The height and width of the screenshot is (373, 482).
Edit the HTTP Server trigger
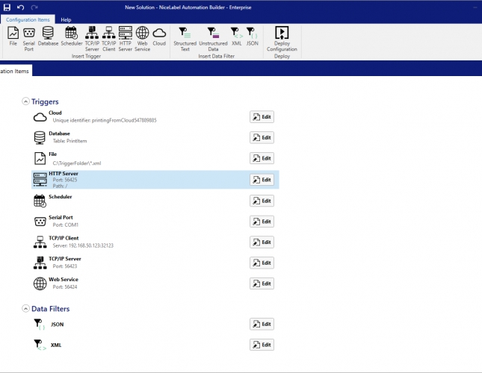pos(262,180)
